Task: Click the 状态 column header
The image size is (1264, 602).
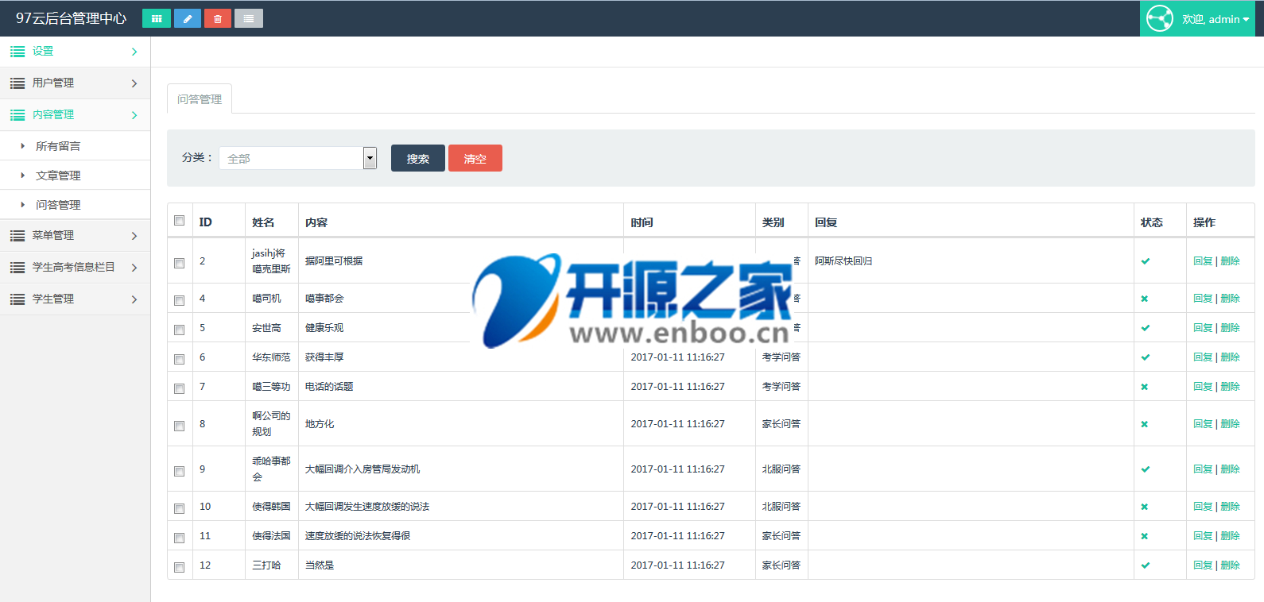Action: coord(1152,222)
